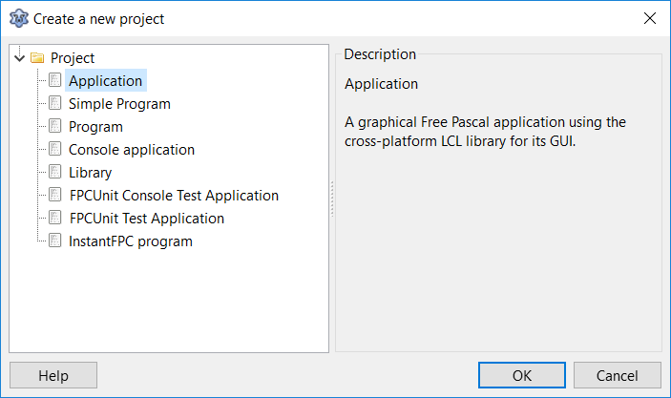Image resolution: width=671 pixels, height=398 pixels.
Task: Click the splitter between tree and description
Action: click(331, 199)
